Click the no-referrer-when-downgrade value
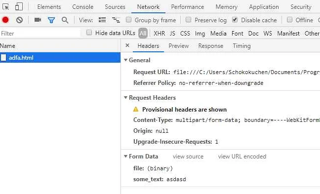The image size is (320, 194). (221, 83)
